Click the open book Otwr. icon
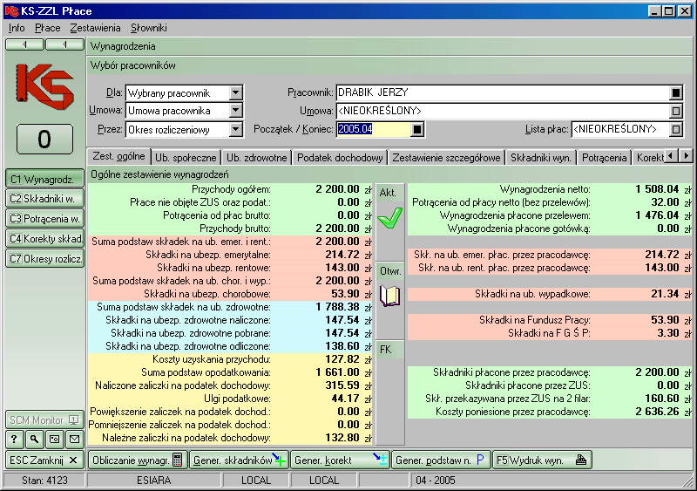697x491 pixels. pos(389,297)
